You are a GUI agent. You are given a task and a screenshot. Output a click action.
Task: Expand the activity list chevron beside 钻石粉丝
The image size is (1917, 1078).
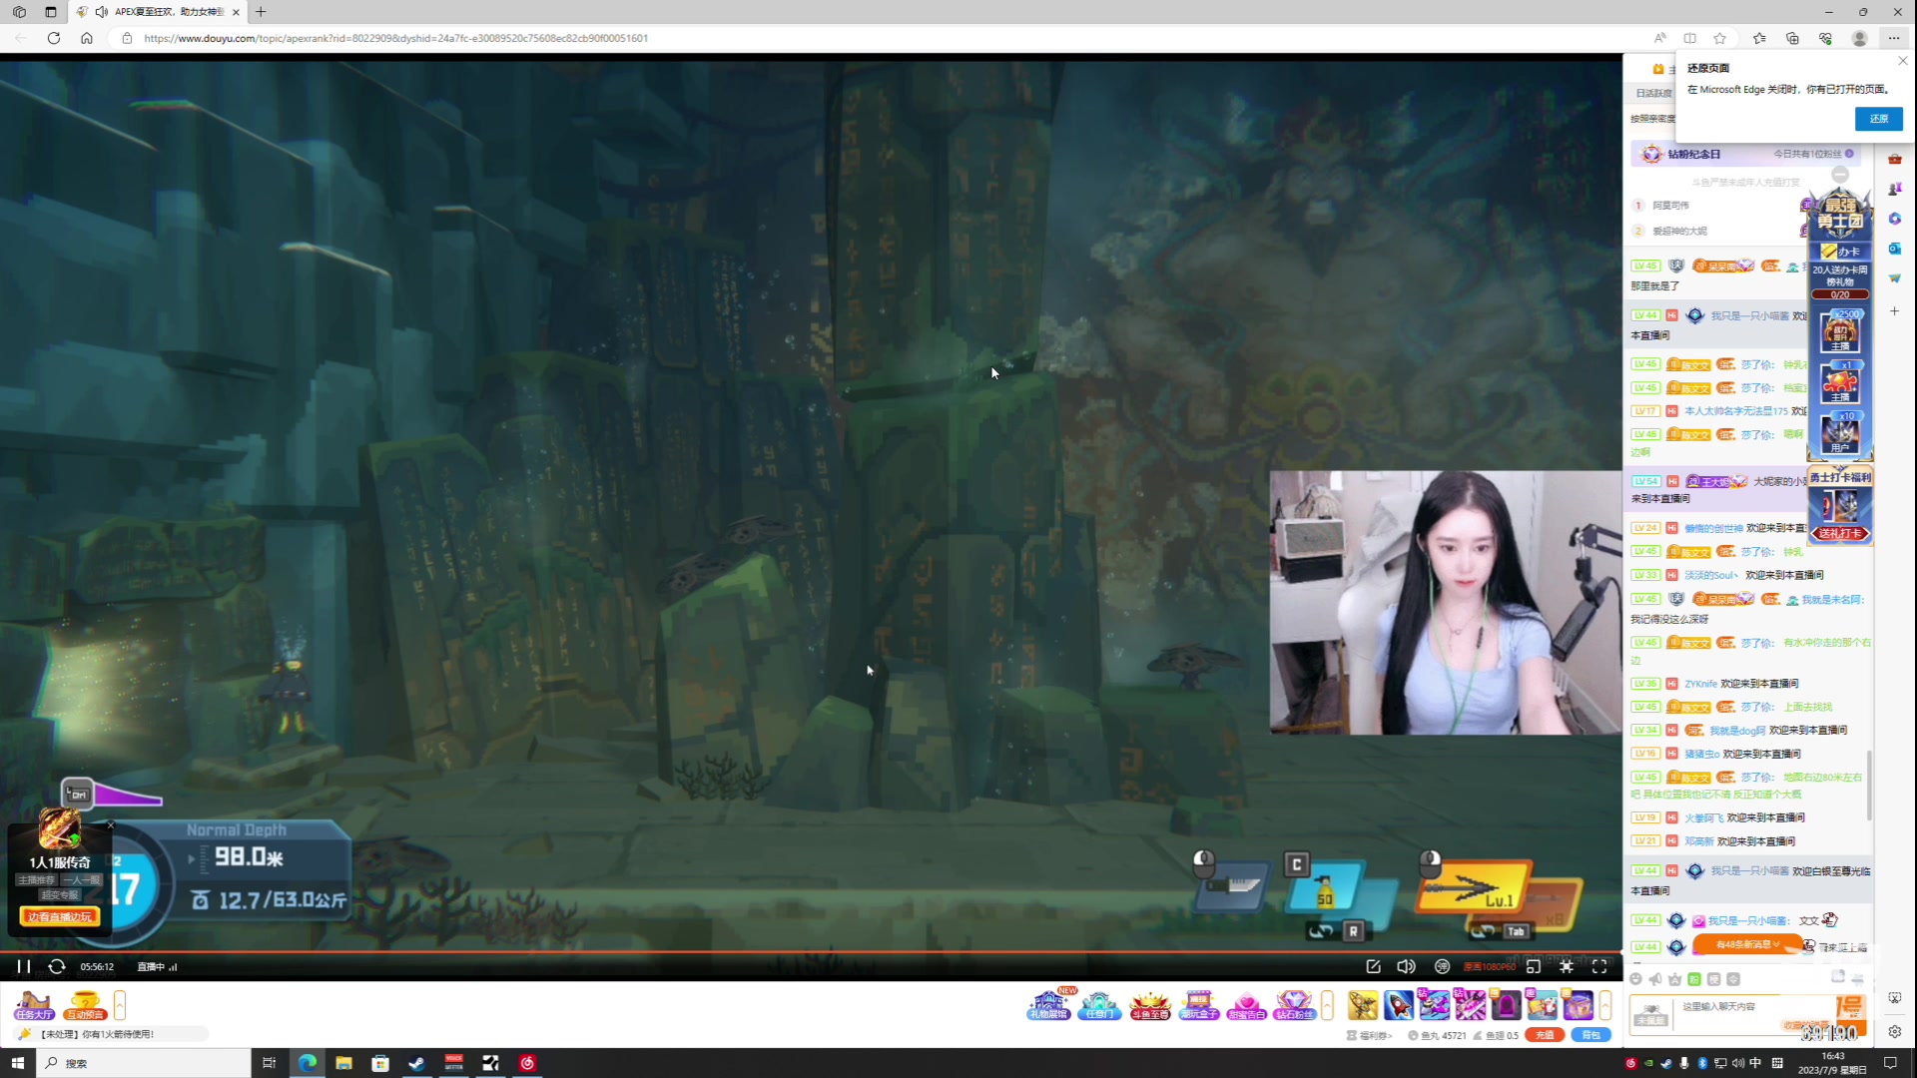pyautogui.click(x=1327, y=1005)
